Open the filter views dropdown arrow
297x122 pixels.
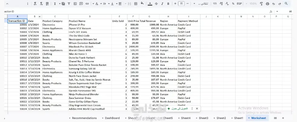(60, 4)
